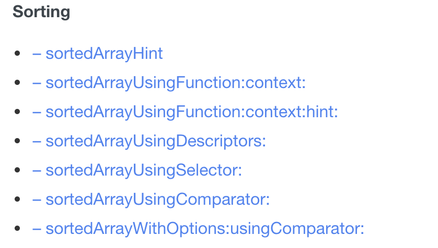Click the bullet beside sortedArrayUsingComparator:
Image resolution: width=438 pixels, height=248 pixels.
click(x=17, y=199)
